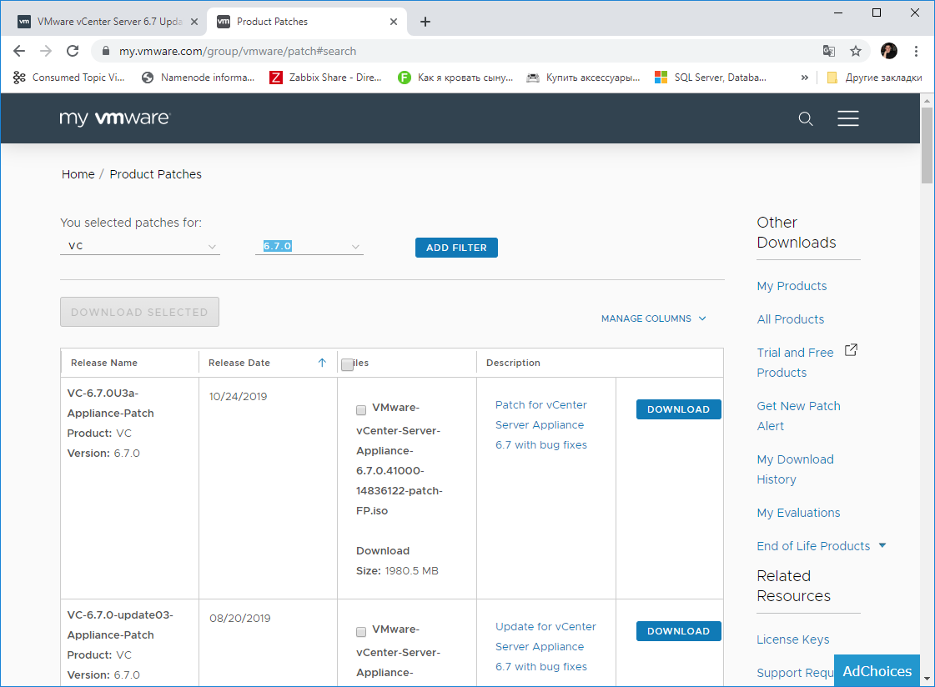935x687 pixels.
Task: Show more bookmarks with double chevron
Action: click(x=804, y=78)
